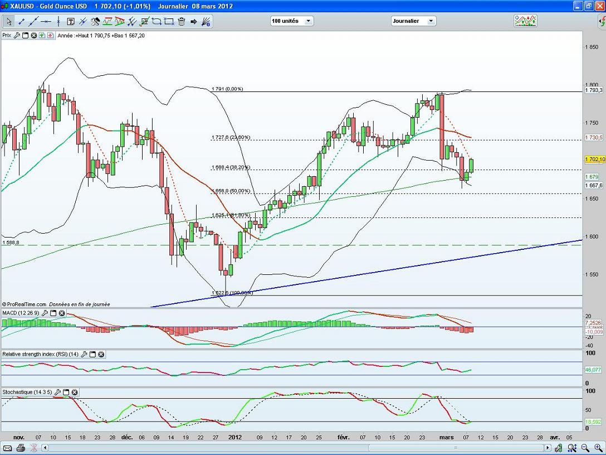Image resolution: width=606 pixels, height=455 pixels.
Task: Select the checkmark chart indicator tool
Action: [x=144, y=22]
